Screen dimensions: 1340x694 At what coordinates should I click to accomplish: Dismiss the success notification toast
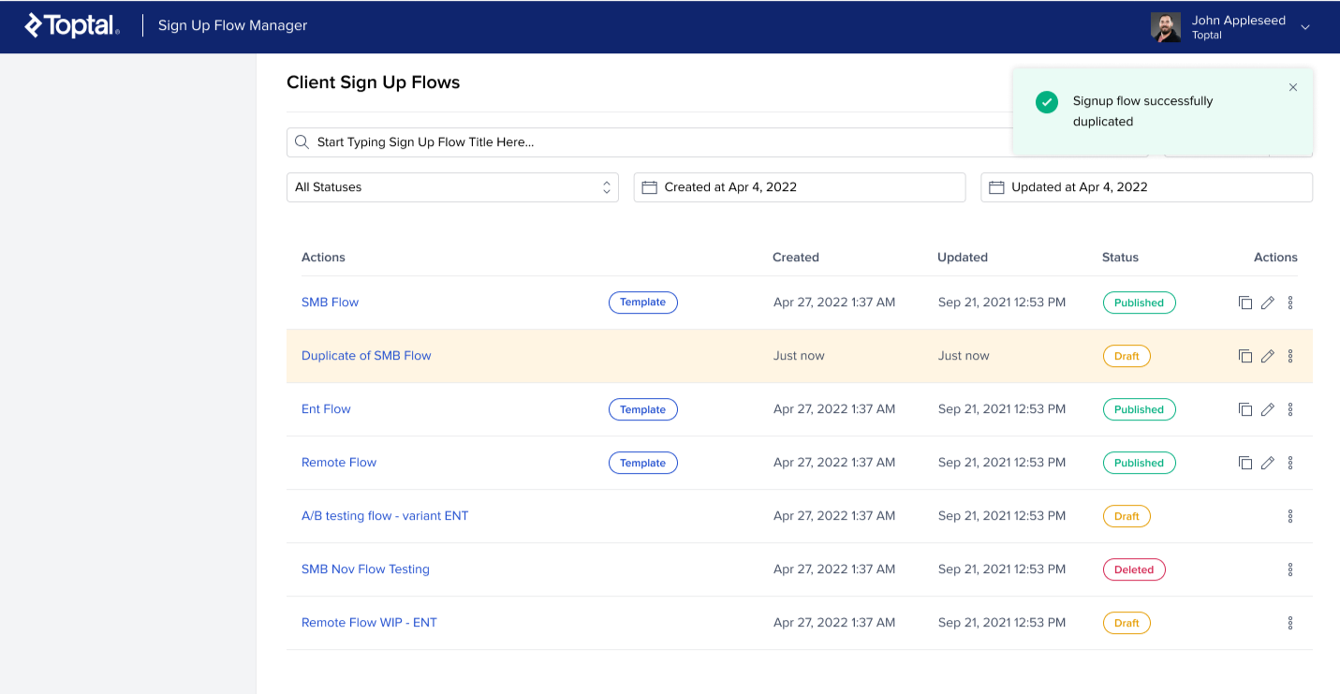tap(1293, 87)
